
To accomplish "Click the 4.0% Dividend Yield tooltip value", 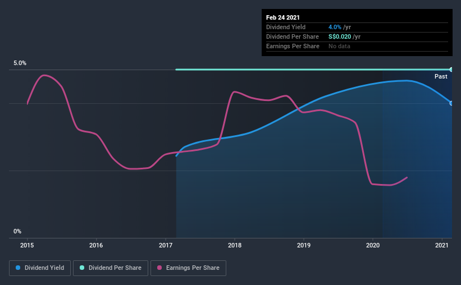I will [x=335, y=27].
